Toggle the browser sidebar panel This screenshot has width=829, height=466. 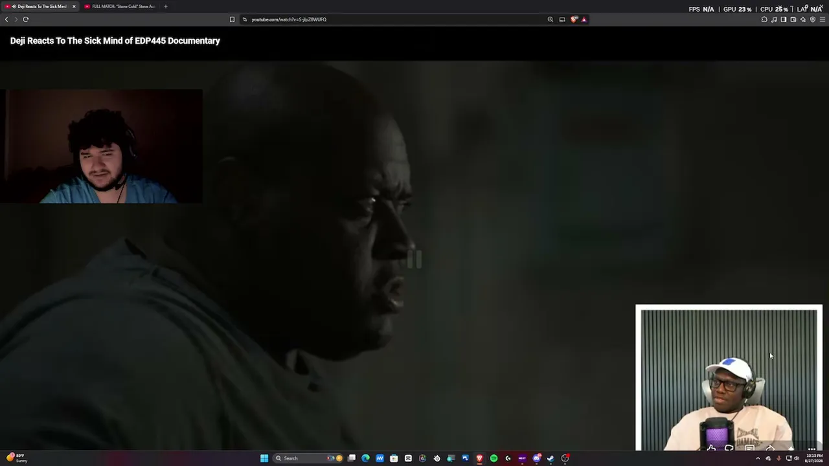click(x=784, y=19)
